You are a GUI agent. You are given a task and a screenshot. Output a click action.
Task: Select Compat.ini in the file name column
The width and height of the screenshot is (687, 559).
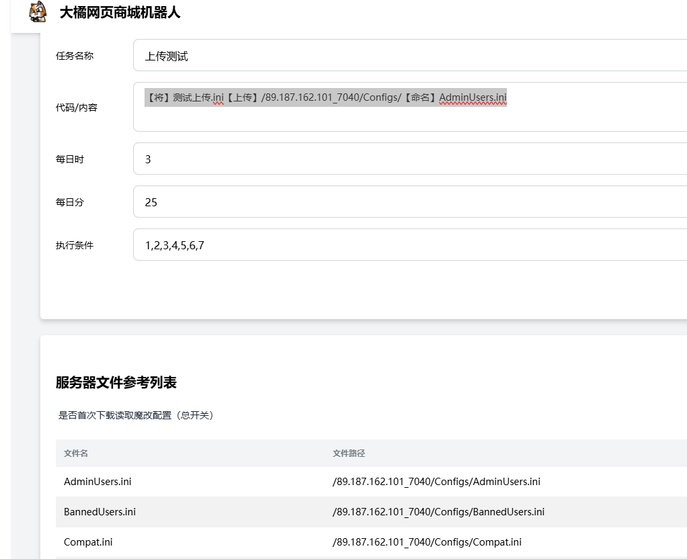click(x=88, y=542)
